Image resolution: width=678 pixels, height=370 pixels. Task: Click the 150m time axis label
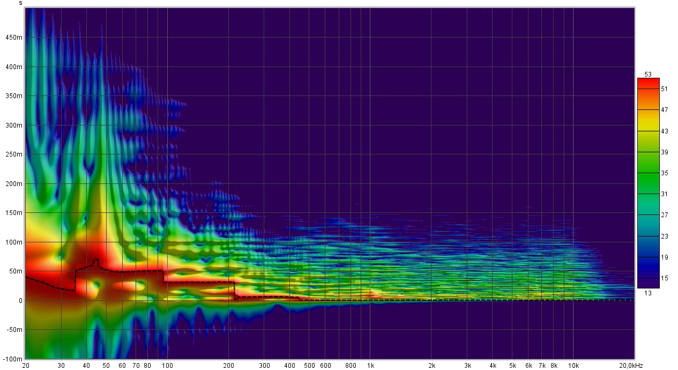pos(14,213)
